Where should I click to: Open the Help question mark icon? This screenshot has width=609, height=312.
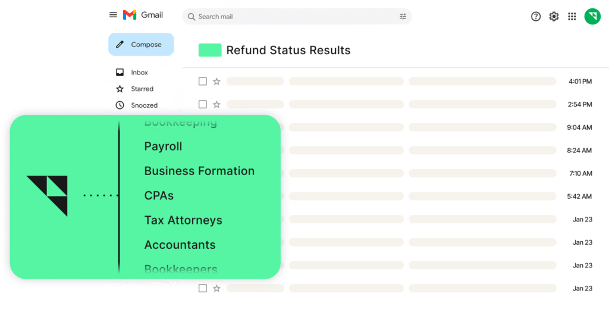536,17
